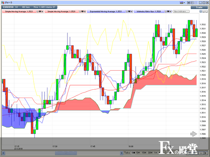Hide the Exponential Moving Average line
The width and height of the screenshot is (210, 157).
tap(129, 12)
